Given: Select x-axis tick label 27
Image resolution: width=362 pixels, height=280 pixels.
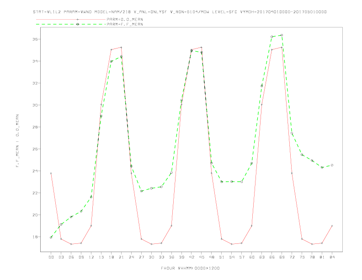Looking at the screenshot, I should click(x=141, y=257).
